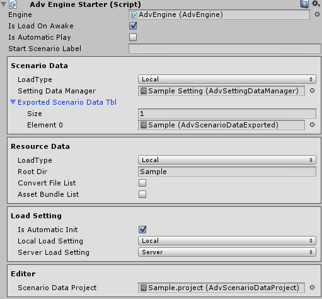
Task: Click the C# script icon in header
Action: tap(13, 4)
